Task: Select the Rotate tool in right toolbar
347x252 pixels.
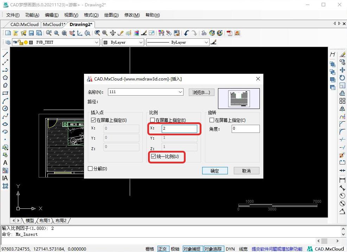Action: 342,78
